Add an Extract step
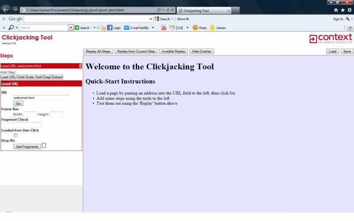354x221 pixels. coord(57,77)
